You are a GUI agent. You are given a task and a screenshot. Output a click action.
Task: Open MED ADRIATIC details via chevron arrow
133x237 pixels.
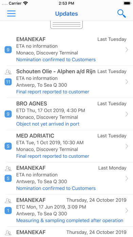click(x=127, y=146)
